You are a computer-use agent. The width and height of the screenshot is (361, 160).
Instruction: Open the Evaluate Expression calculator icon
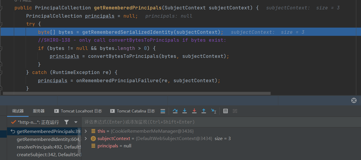click(x=226, y=111)
